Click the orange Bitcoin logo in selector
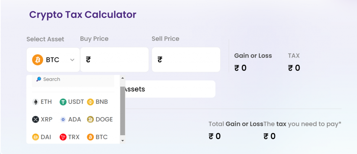The image size is (357, 154). coord(38,60)
